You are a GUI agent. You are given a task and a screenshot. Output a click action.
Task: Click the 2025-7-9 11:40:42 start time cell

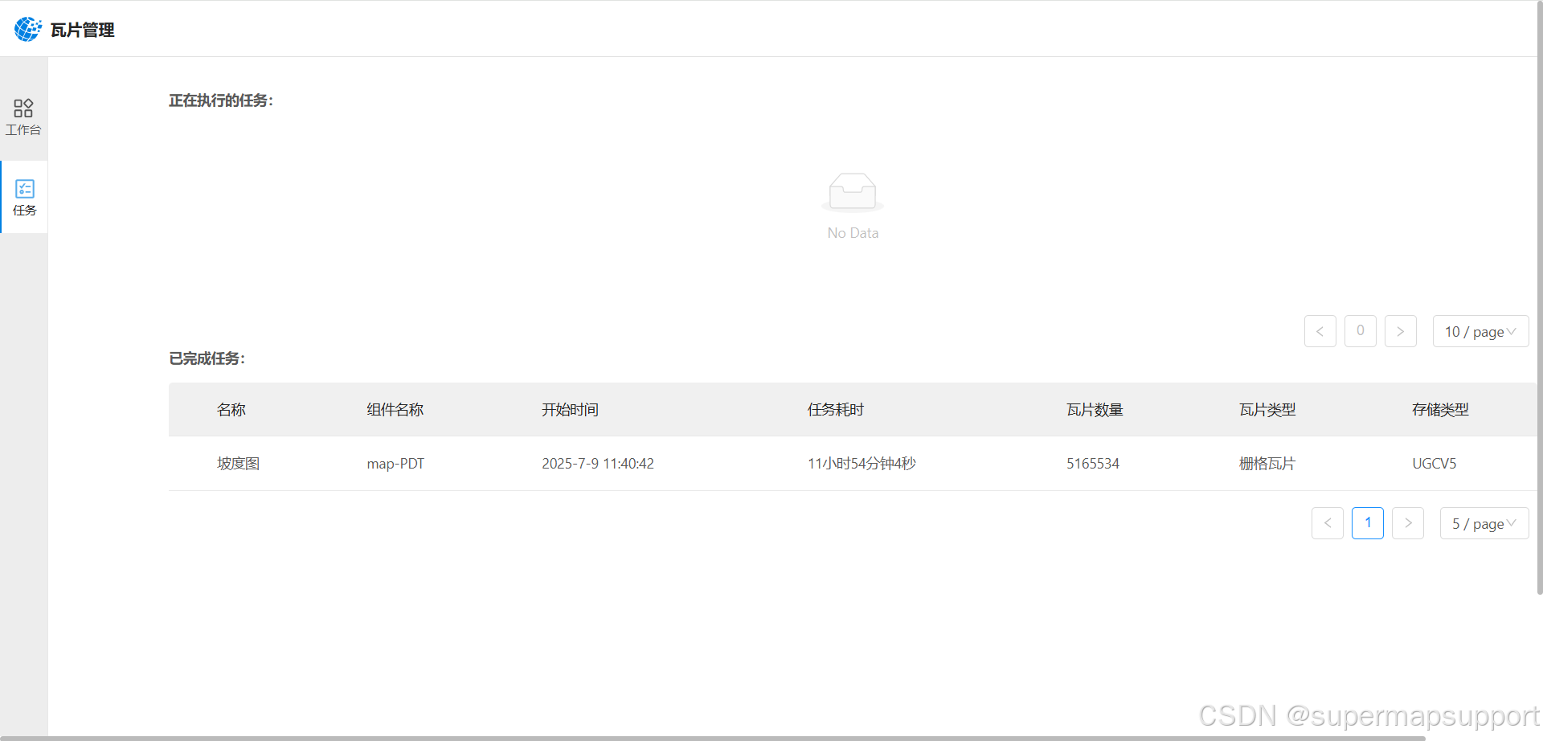598,464
